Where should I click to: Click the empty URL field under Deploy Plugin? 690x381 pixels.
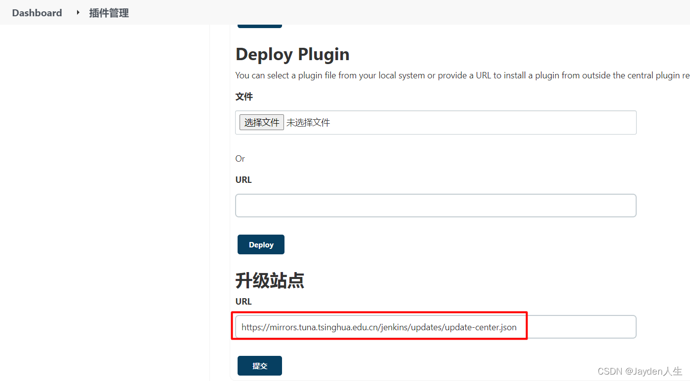(x=435, y=205)
